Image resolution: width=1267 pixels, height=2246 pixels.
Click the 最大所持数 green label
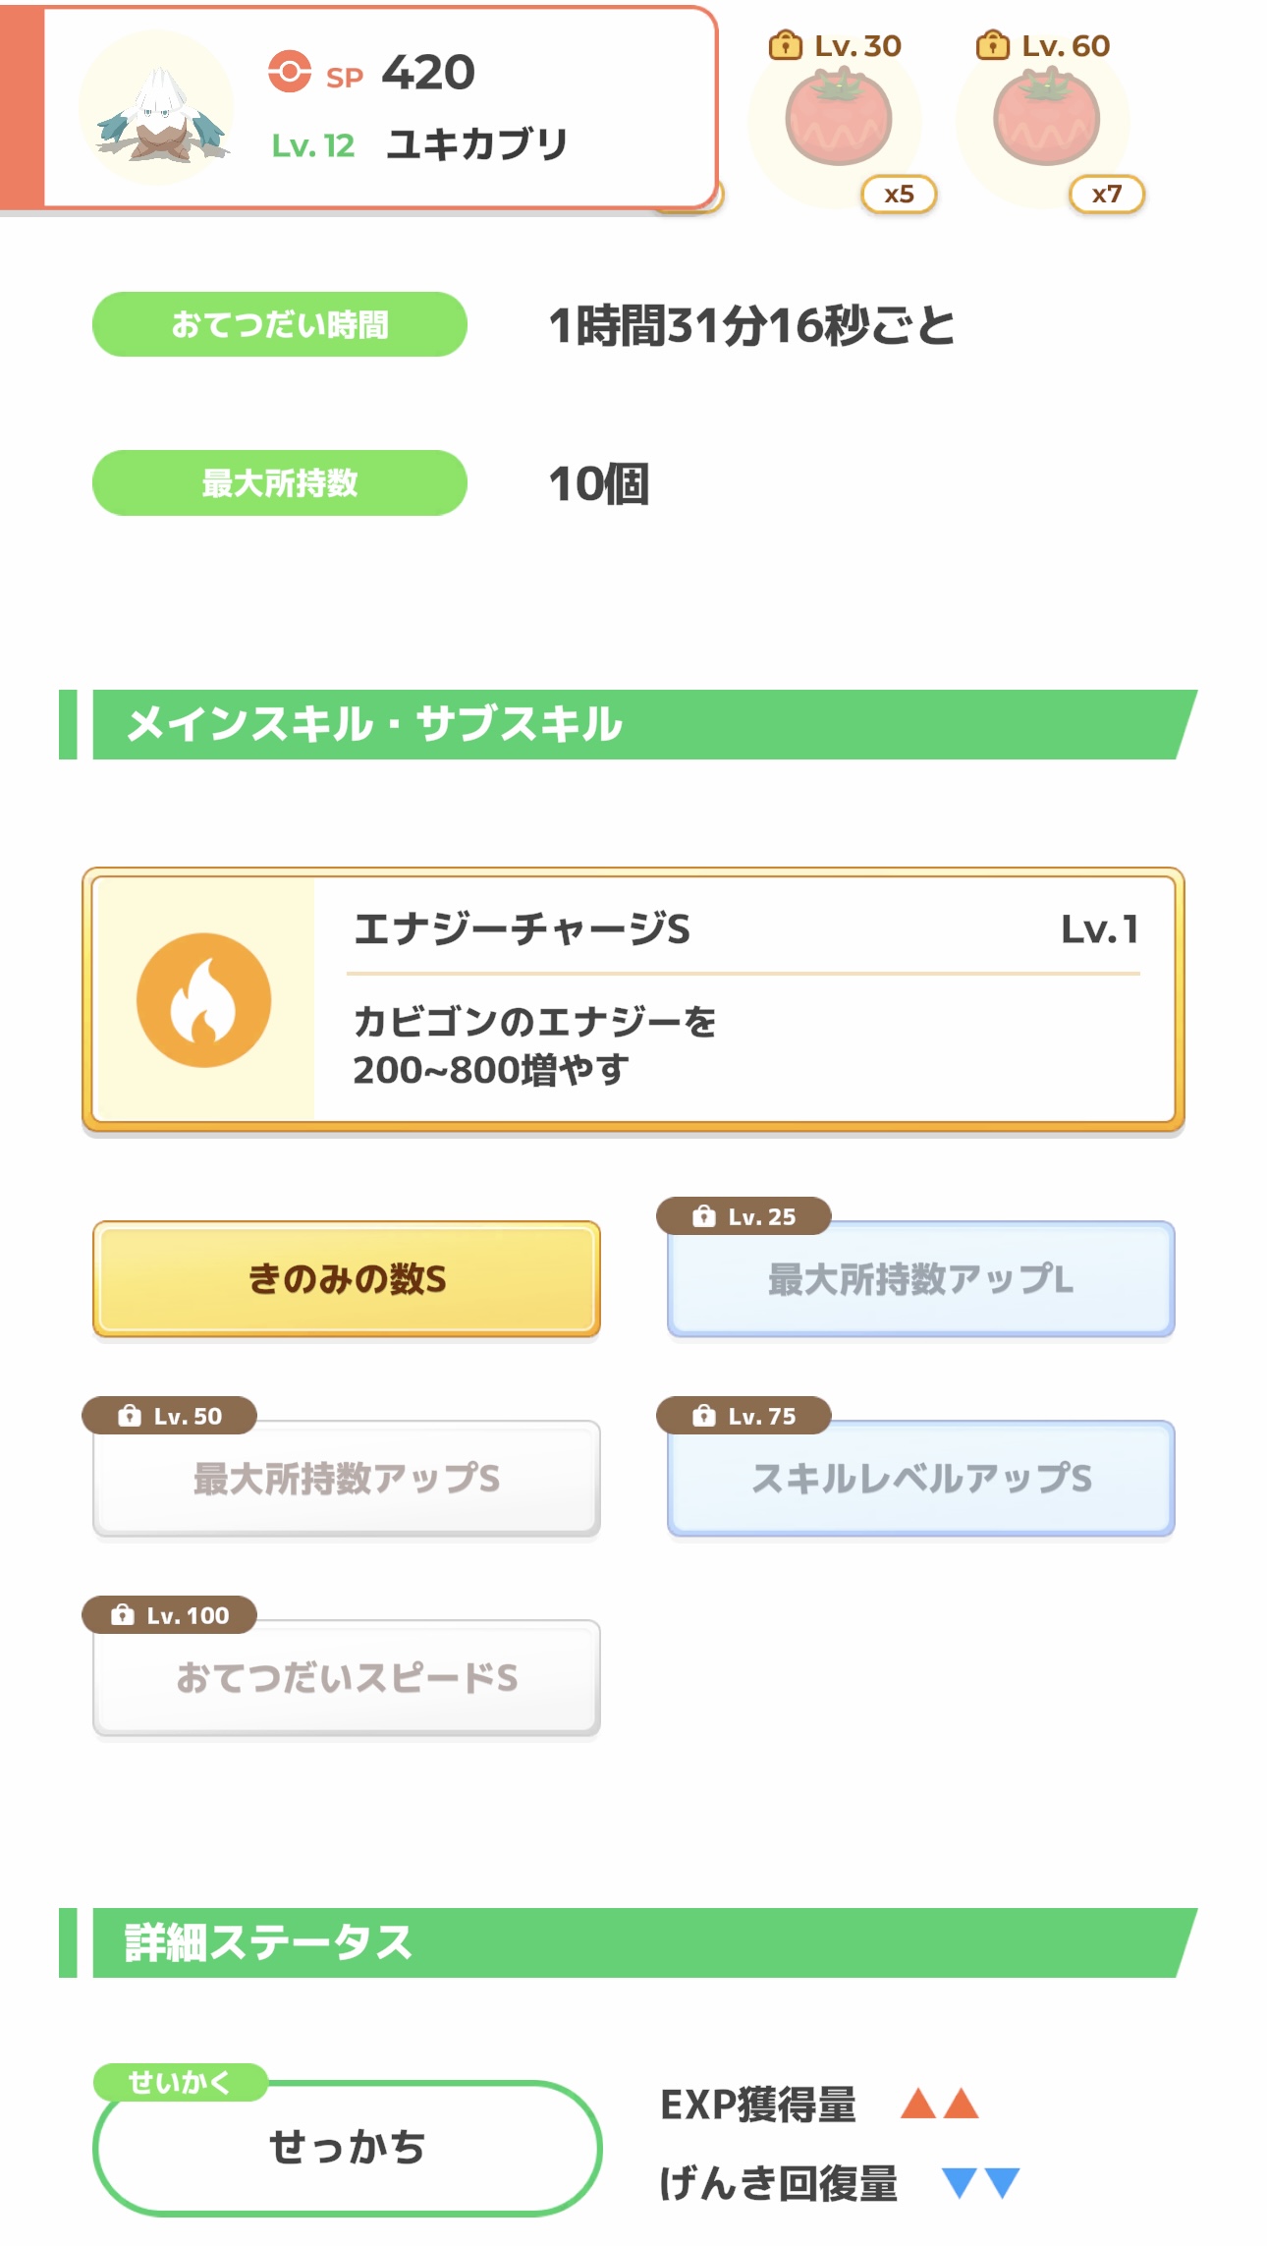(280, 482)
